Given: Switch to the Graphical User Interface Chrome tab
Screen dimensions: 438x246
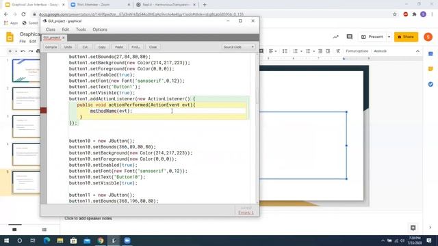Looking at the screenshot, I should 35,5.
